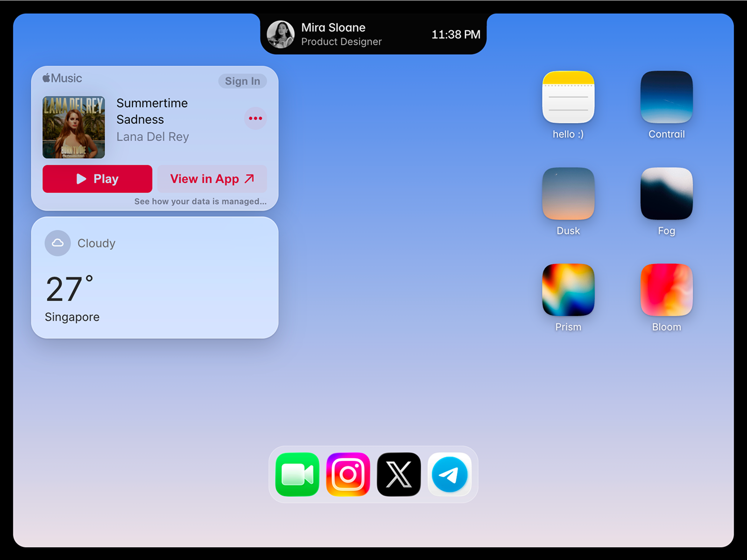Click the 11:38 PM clock
Viewport: 747px width, 560px height.
[456, 35]
